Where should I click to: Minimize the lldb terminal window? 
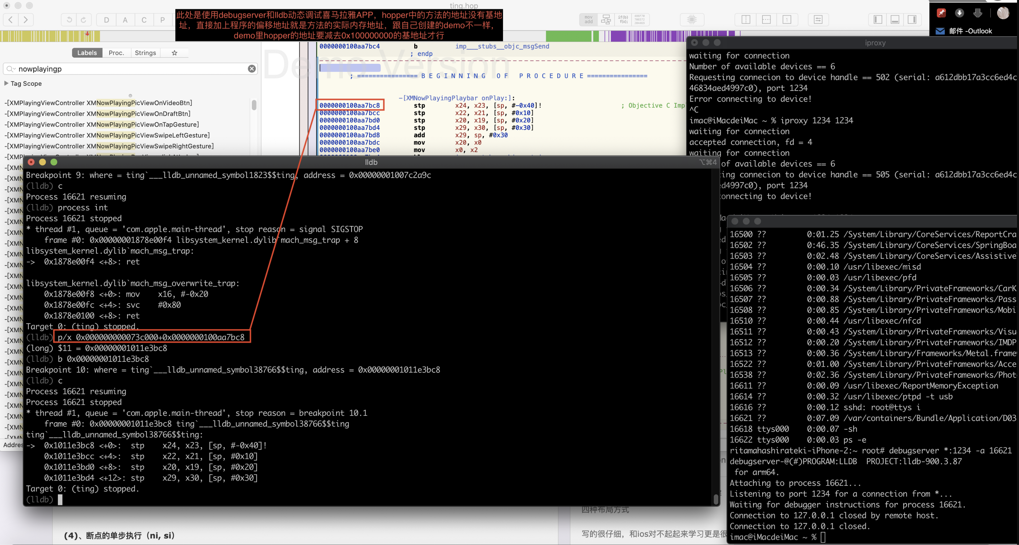(42, 162)
